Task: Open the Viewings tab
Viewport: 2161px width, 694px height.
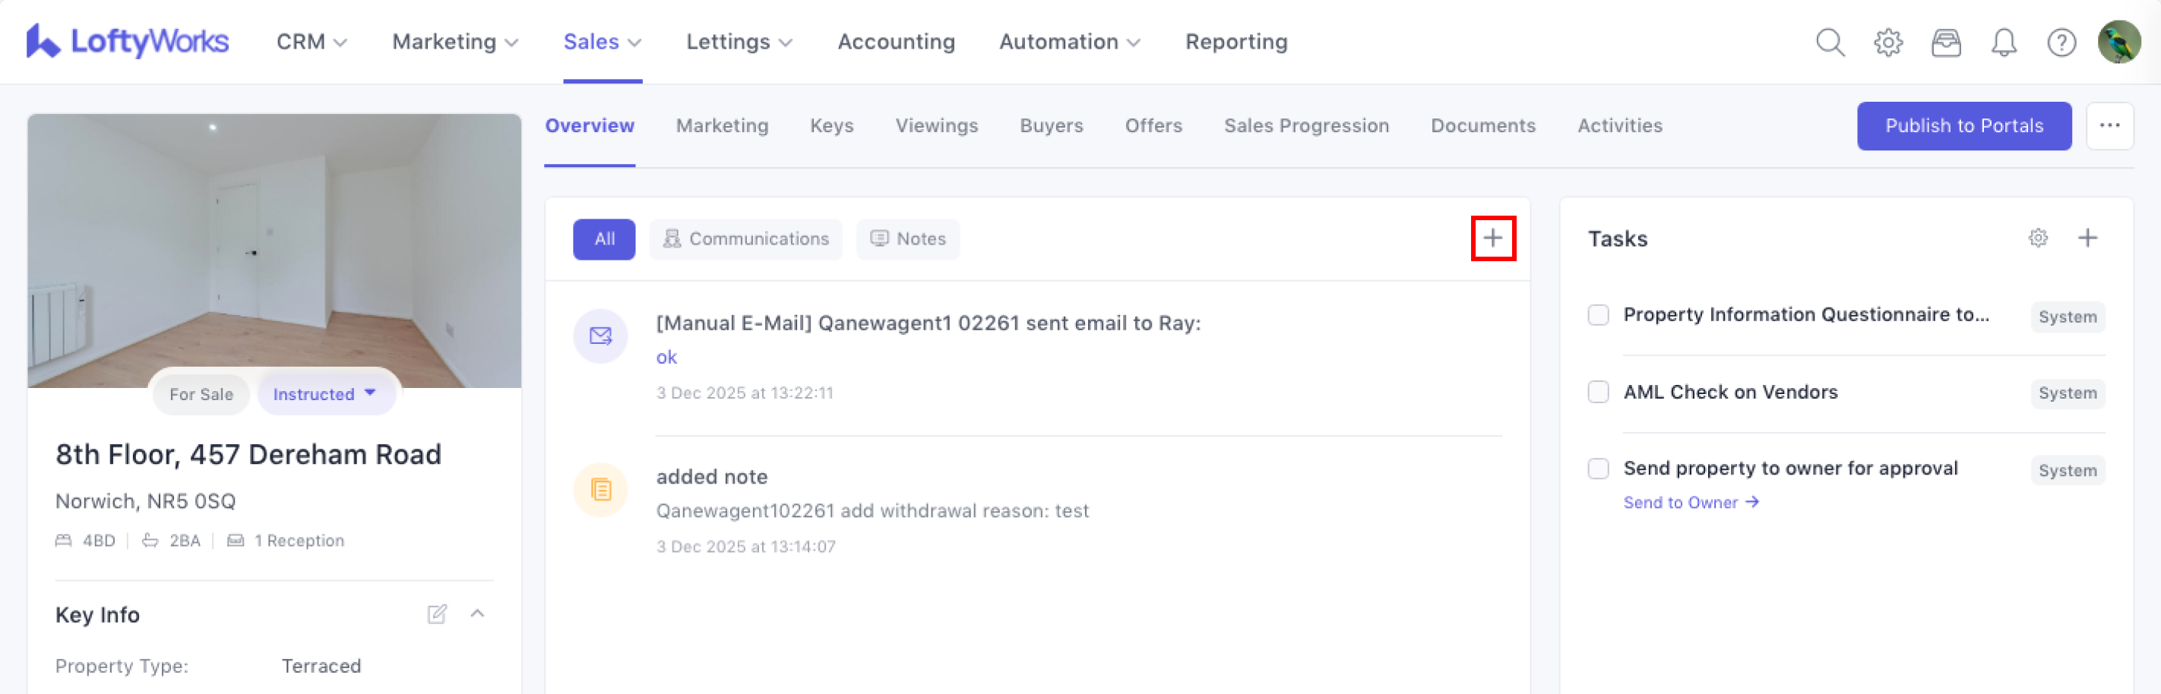Action: (x=936, y=126)
